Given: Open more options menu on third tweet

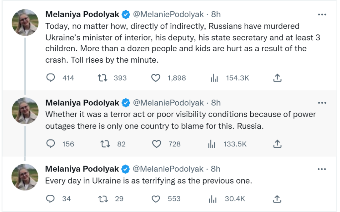Looking at the screenshot, I should 322,169.
